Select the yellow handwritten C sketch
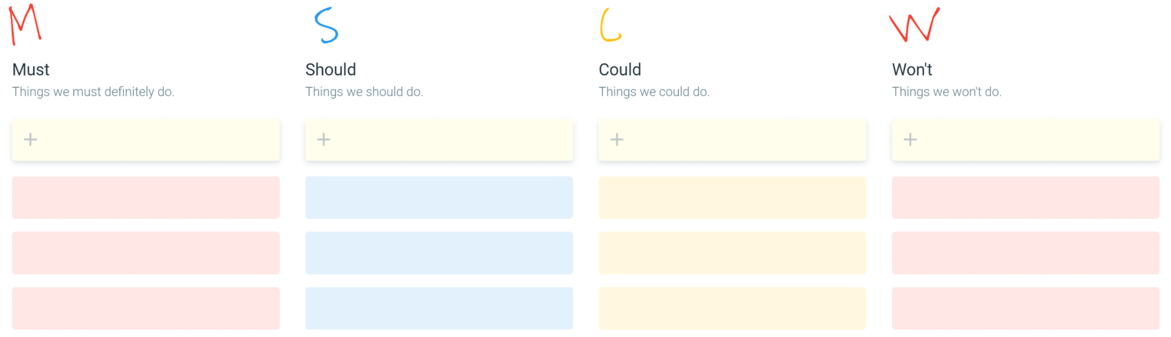This screenshot has width=1171, height=337. point(610,25)
